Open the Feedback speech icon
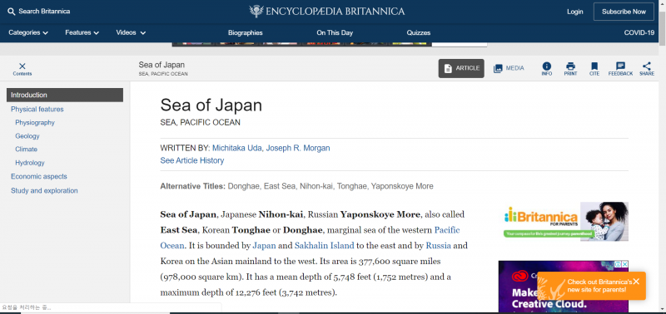666x314 pixels. point(620,66)
